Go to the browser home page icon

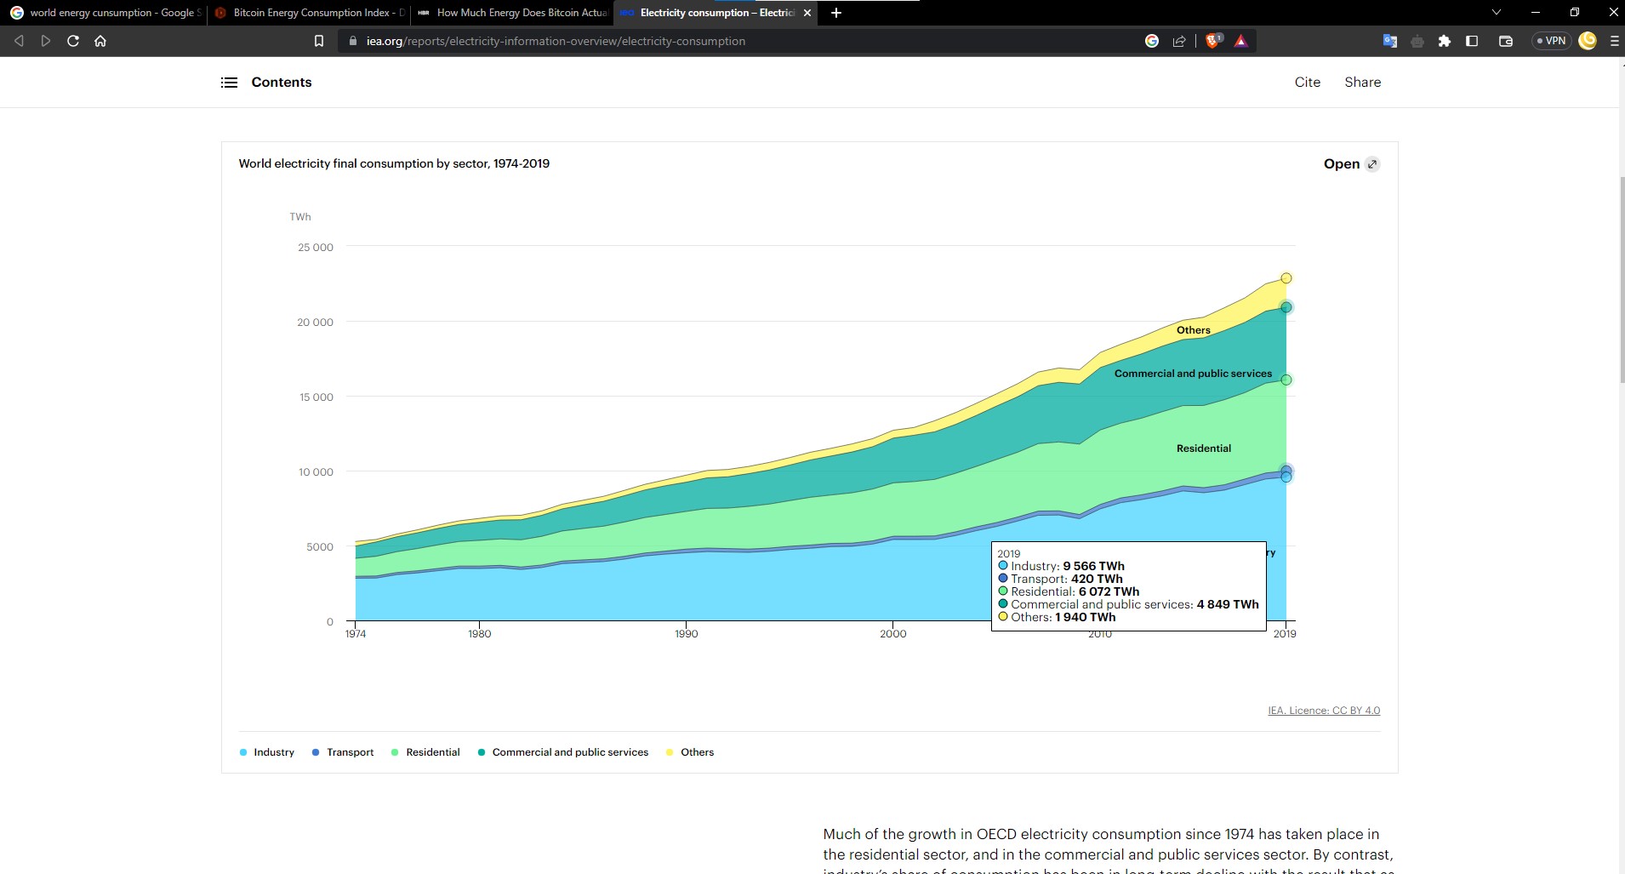click(100, 41)
